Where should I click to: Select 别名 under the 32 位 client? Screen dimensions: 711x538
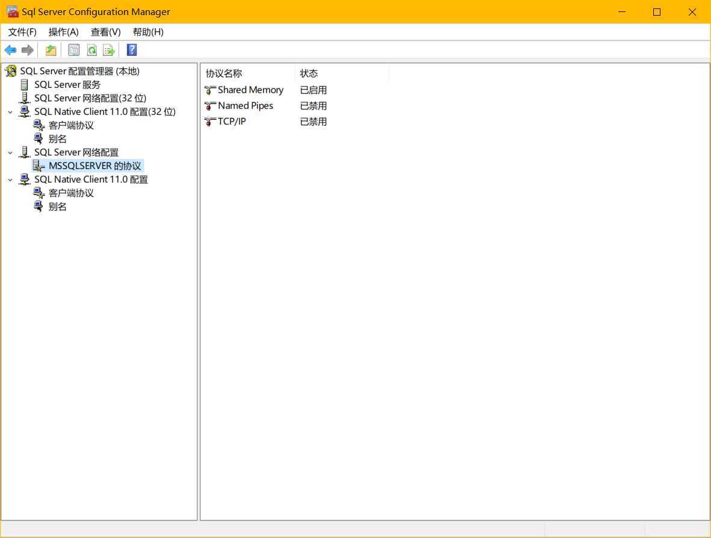pos(58,139)
